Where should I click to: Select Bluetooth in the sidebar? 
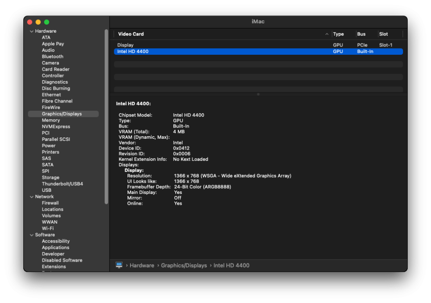tap(53, 56)
